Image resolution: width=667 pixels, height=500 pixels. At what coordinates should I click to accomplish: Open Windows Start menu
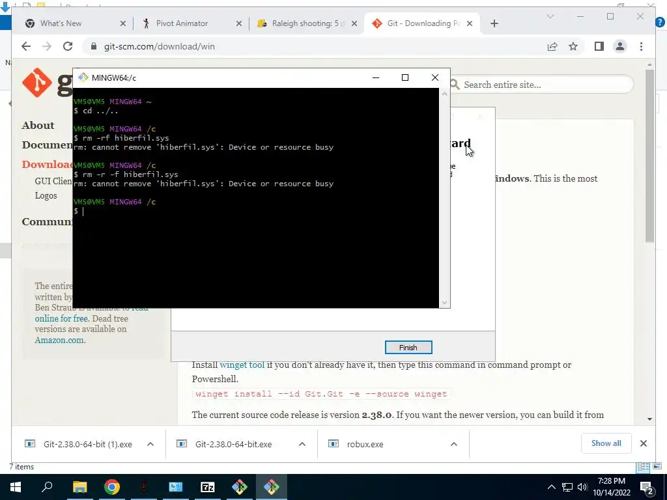pos(16,487)
